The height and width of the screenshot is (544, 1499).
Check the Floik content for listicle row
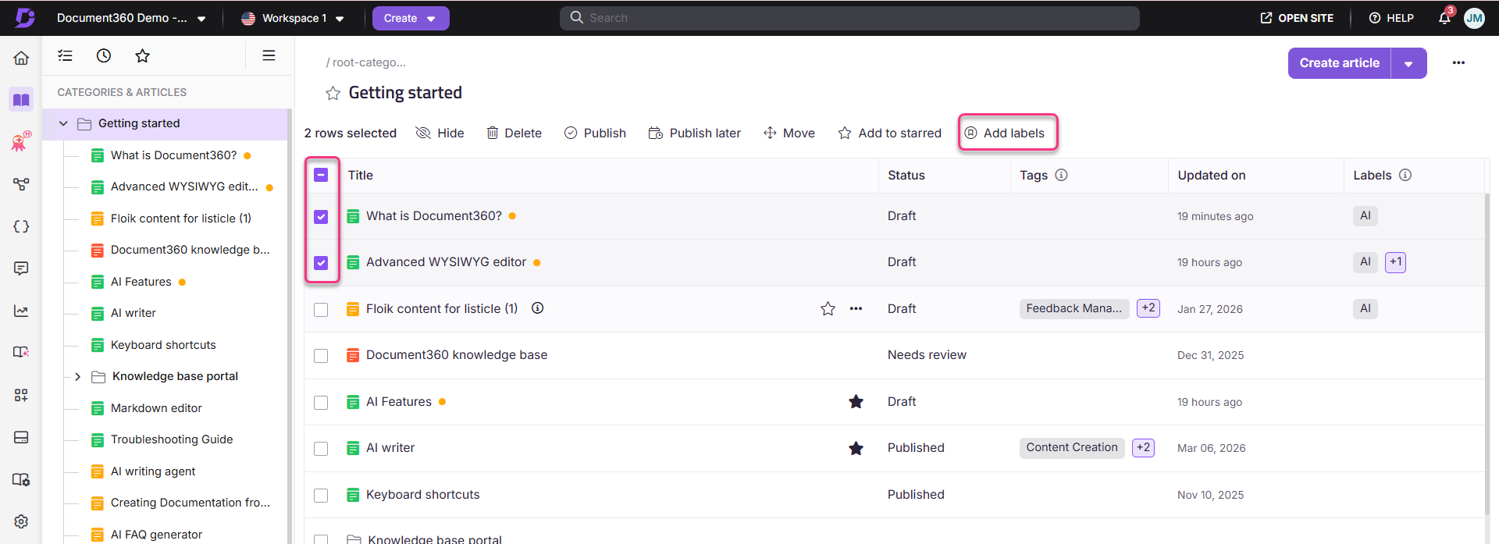point(321,309)
